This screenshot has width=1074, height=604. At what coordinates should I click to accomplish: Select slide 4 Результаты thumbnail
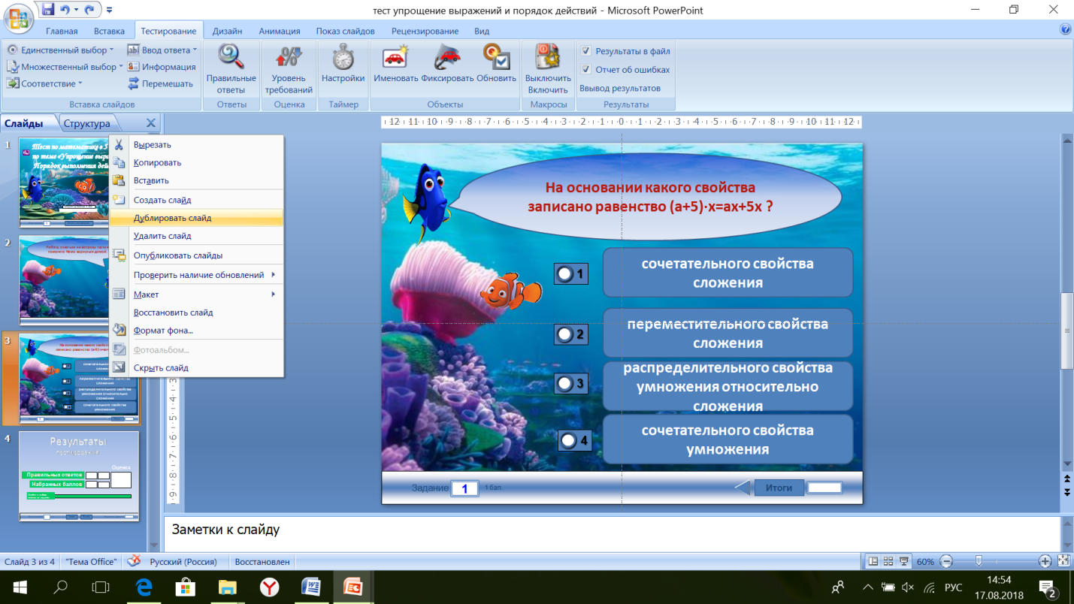[79, 476]
